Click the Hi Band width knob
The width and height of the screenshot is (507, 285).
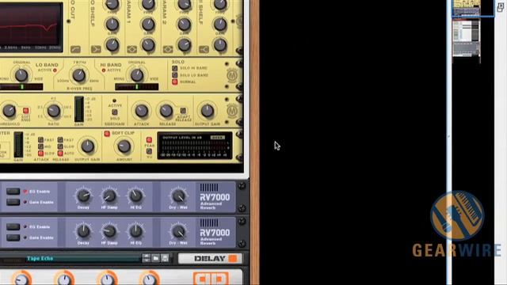(x=137, y=75)
